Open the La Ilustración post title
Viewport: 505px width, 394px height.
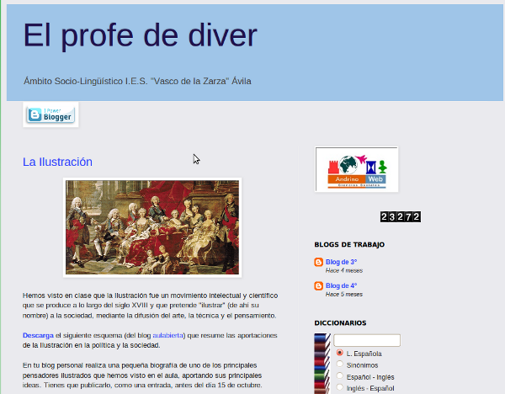(x=57, y=162)
